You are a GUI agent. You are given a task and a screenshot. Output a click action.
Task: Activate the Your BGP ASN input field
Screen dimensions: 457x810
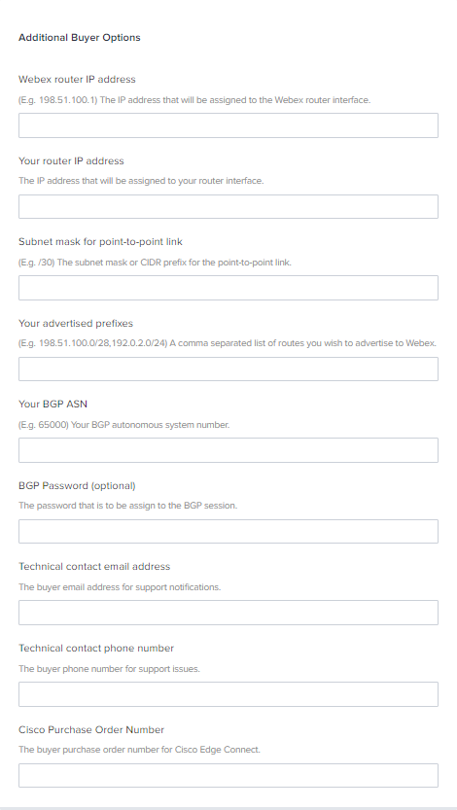[228, 450]
